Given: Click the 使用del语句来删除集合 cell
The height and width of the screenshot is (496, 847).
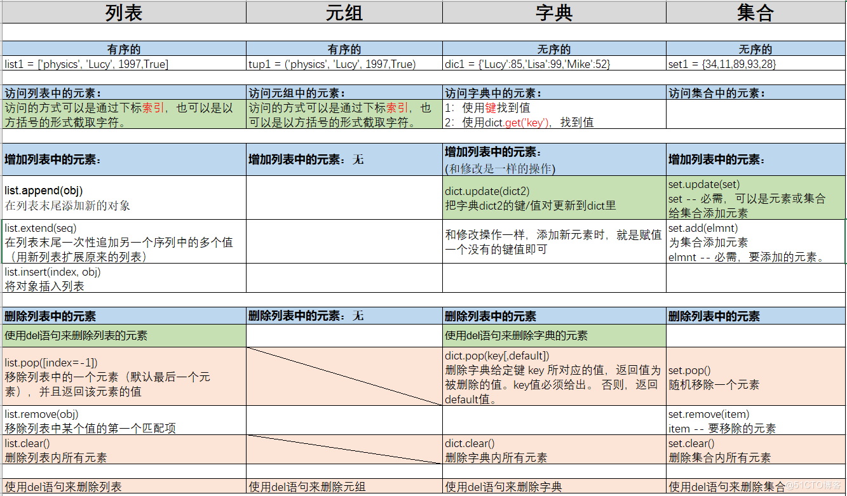Looking at the screenshot, I should (756, 486).
